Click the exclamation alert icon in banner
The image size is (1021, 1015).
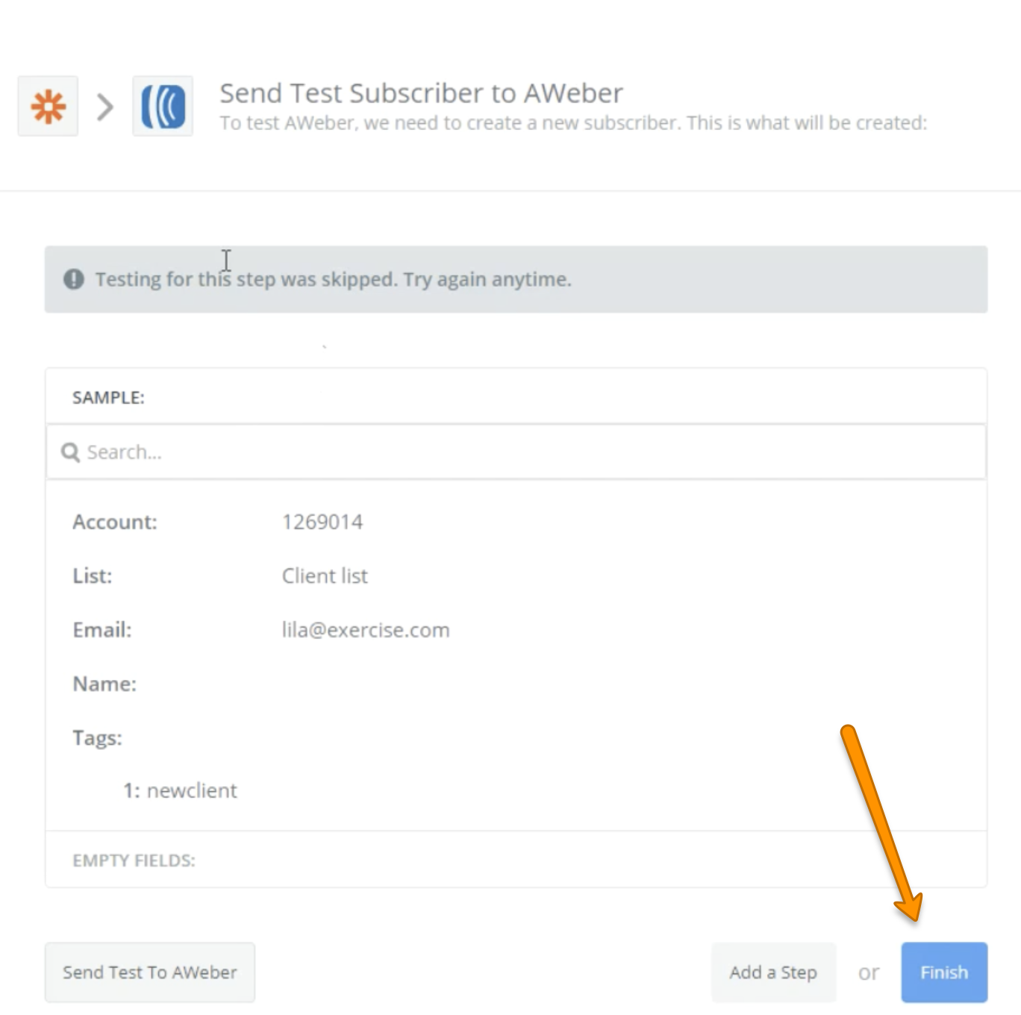point(74,279)
